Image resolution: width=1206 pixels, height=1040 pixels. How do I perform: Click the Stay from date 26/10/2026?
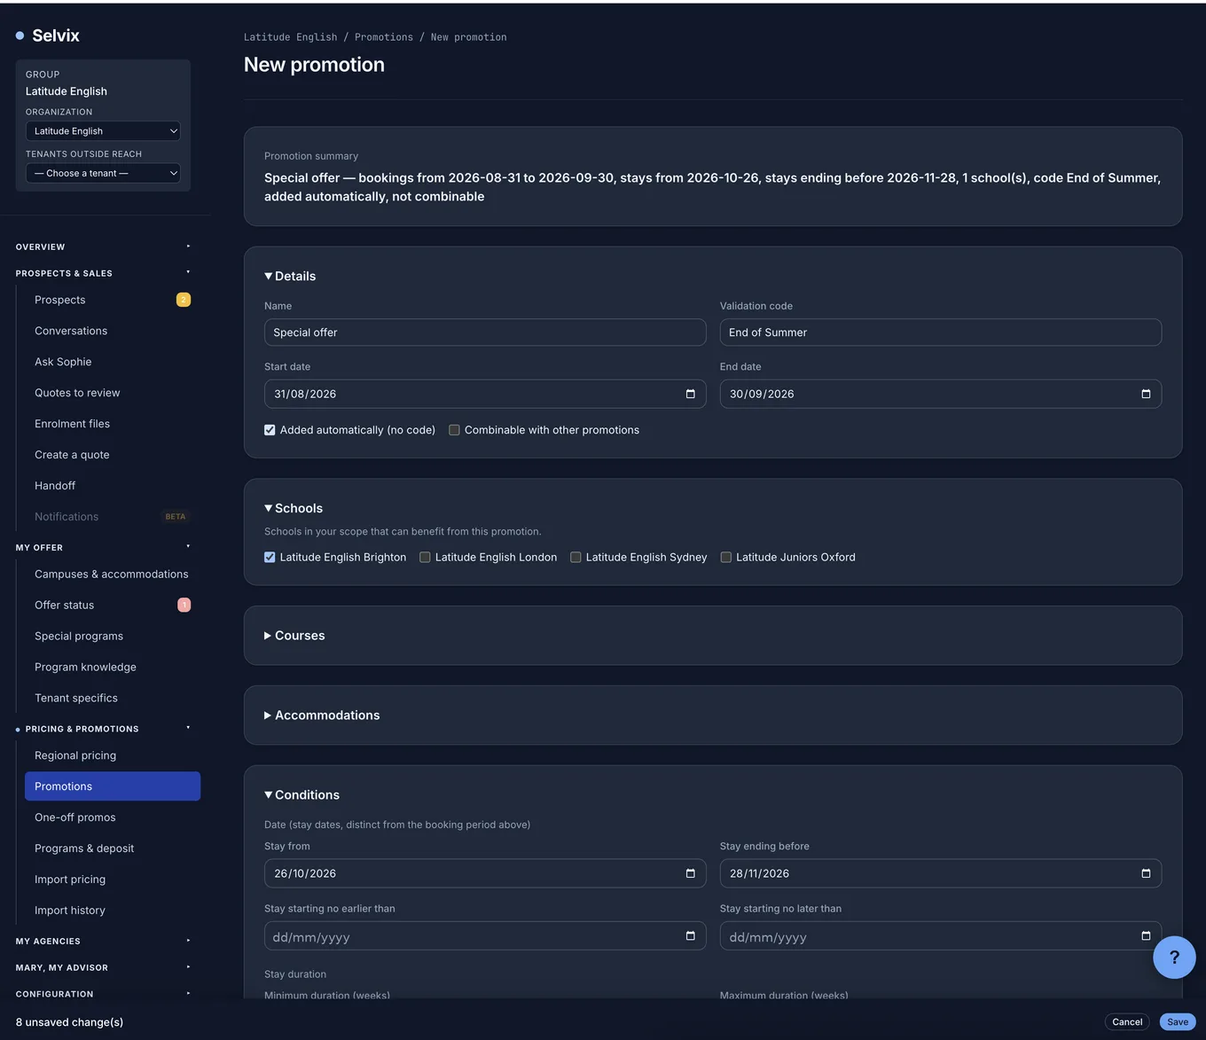click(x=485, y=873)
